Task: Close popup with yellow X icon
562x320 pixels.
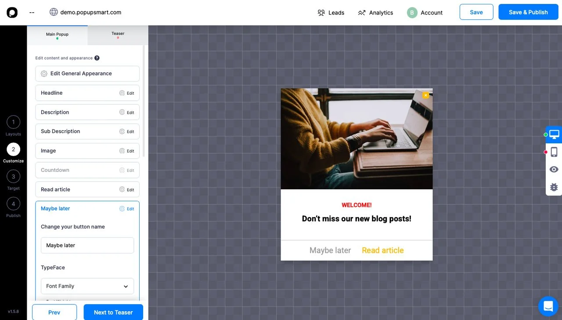Action: click(x=425, y=95)
